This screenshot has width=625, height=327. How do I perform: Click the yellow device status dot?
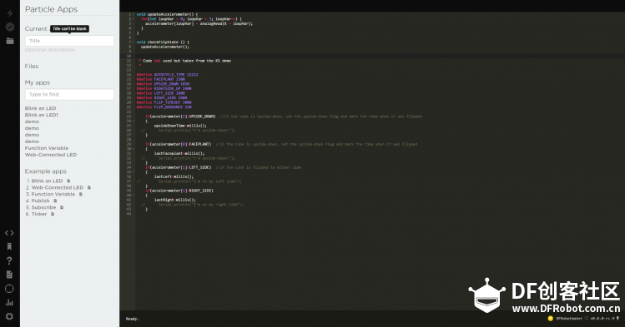click(x=551, y=318)
